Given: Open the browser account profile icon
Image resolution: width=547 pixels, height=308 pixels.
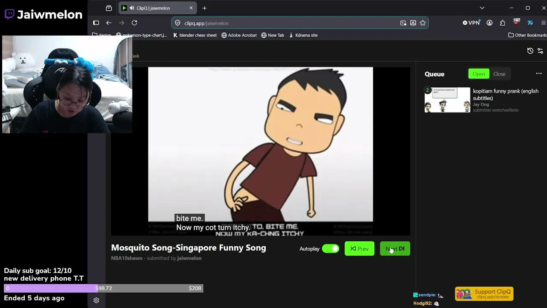Looking at the screenshot, I should pyautogui.click(x=490, y=23).
